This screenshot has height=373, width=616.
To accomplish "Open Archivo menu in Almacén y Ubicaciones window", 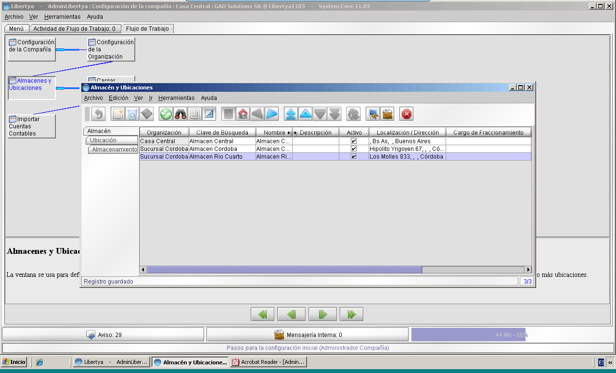I will pyautogui.click(x=93, y=98).
